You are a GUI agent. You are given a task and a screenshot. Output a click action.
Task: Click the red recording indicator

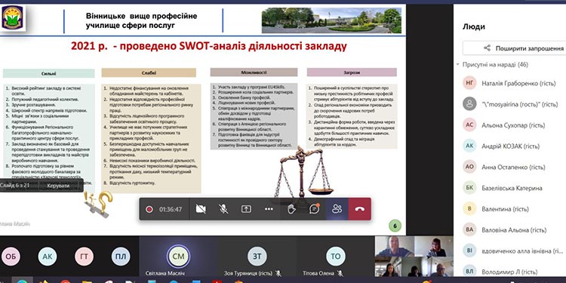[x=149, y=209]
